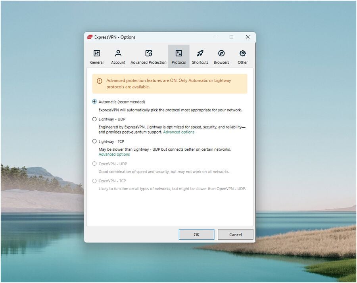This screenshot has width=357, height=283.
Task: Open the Account person icon
Action: (x=118, y=53)
